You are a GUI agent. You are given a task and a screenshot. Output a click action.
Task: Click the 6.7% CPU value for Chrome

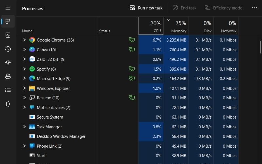[157, 40]
